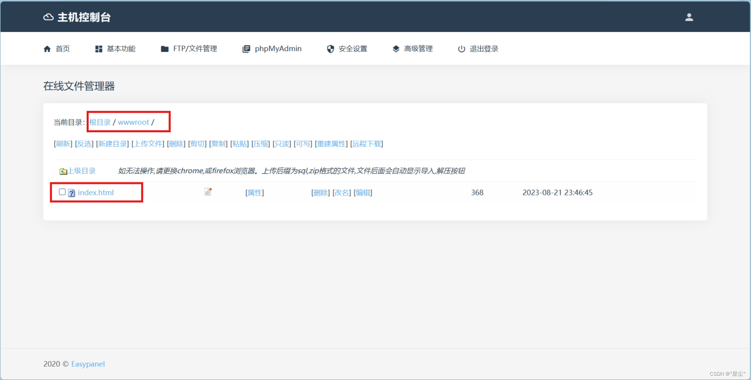Click the [改名] rename link for index.html
The width and height of the screenshot is (751, 380).
click(x=342, y=193)
